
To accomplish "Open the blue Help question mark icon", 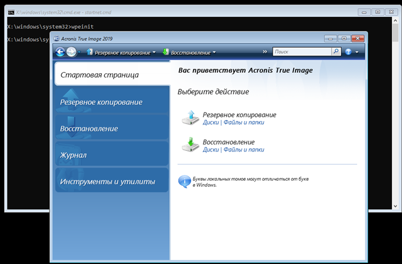I will pos(348,52).
